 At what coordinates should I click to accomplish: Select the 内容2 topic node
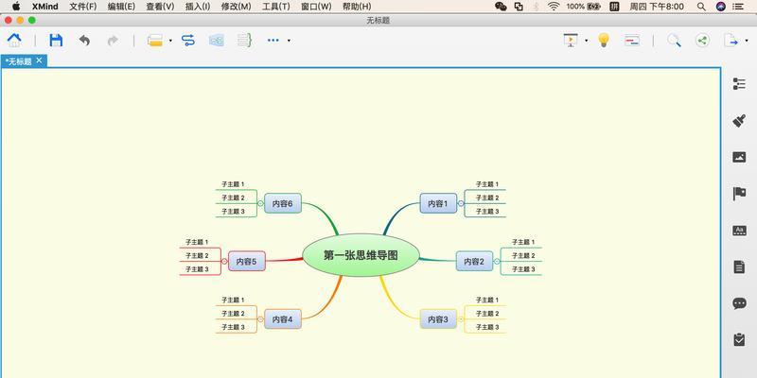click(475, 262)
